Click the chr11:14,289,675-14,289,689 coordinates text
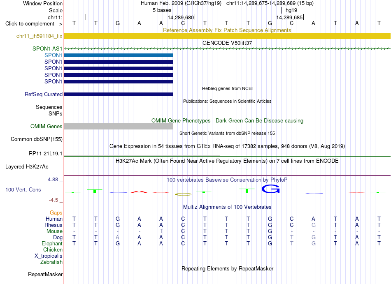 pyautogui.click(x=261, y=3)
